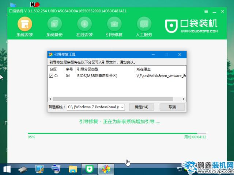The image size is (234, 175).
Task: Open the 在线安装 online install tab
Action: 84,27
